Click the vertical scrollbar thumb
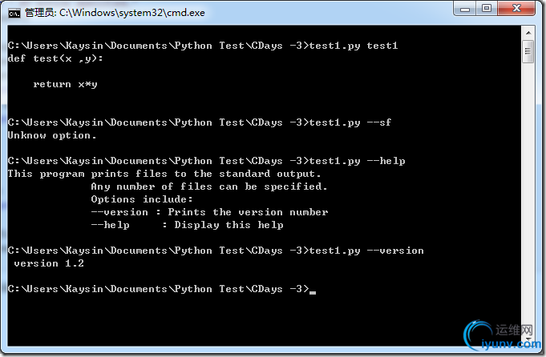 tap(528, 51)
